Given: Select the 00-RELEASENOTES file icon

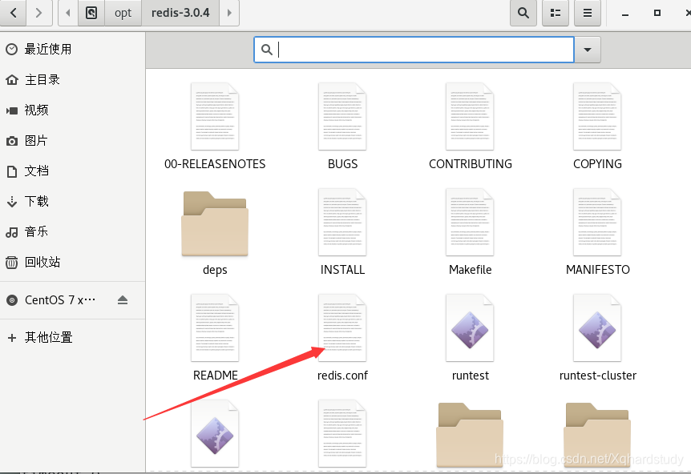Looking at the screenshot, I should point(215,117).
